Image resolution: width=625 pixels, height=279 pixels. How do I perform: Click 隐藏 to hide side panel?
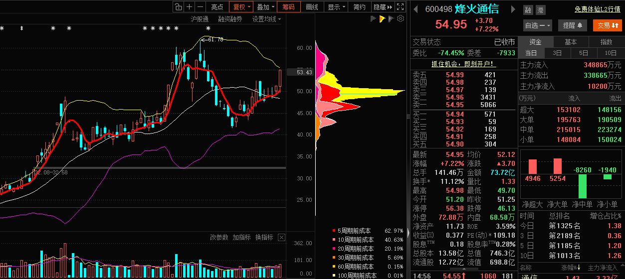382,7
